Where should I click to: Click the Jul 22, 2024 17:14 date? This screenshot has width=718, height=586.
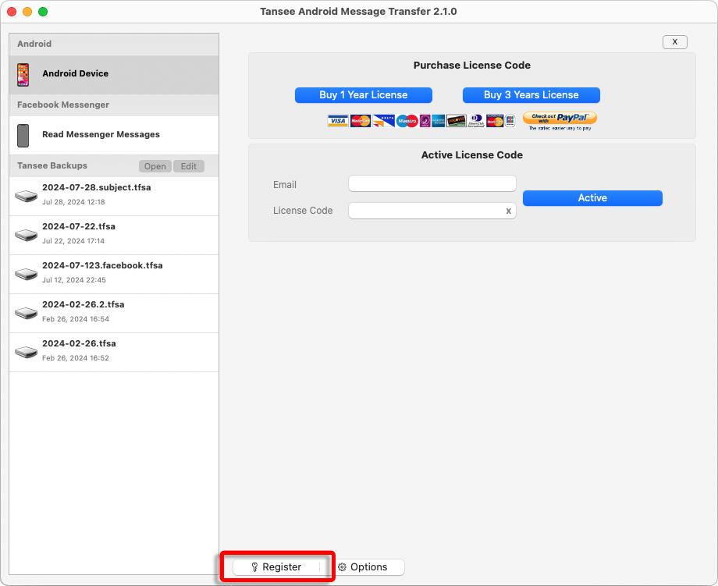(73, 241)
